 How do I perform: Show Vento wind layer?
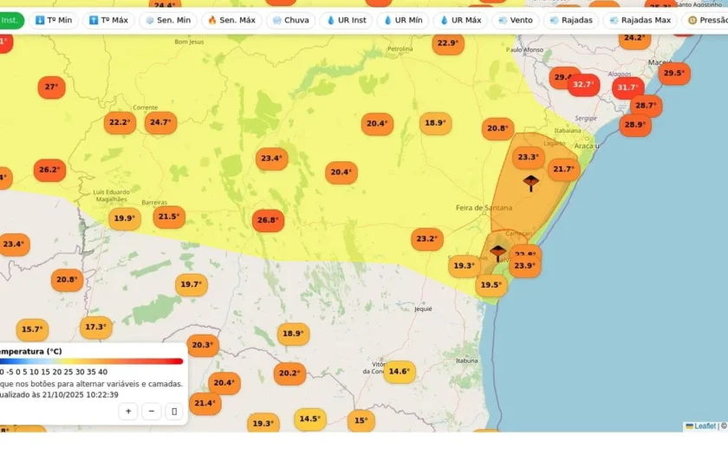coord(516,21)
